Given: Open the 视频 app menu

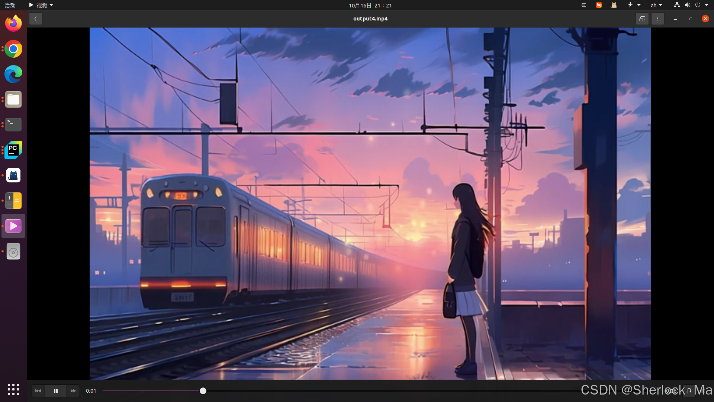Looking at the screenshot, I should 41,5.
